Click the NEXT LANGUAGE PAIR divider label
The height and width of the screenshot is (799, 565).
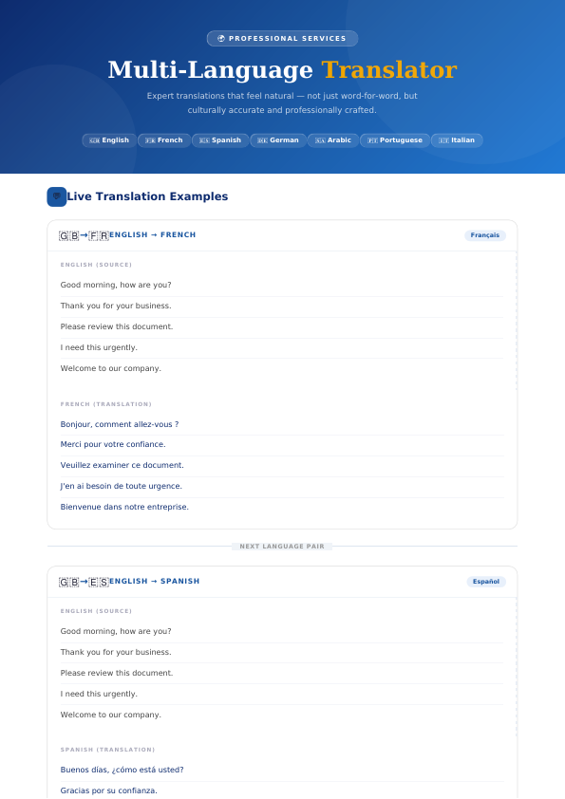(282, 547)
